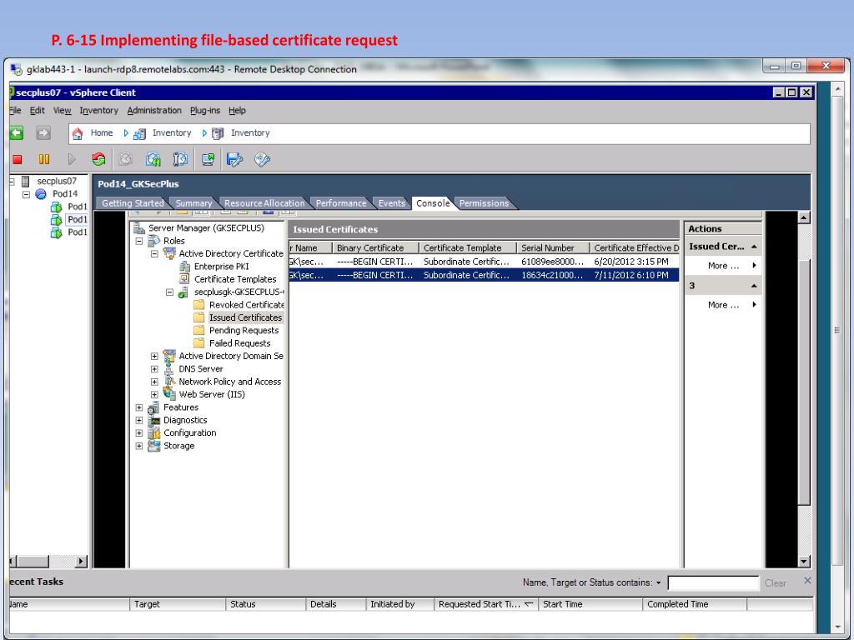
Task: Click the gray forward navigation arrow
Action: (43, 132)
